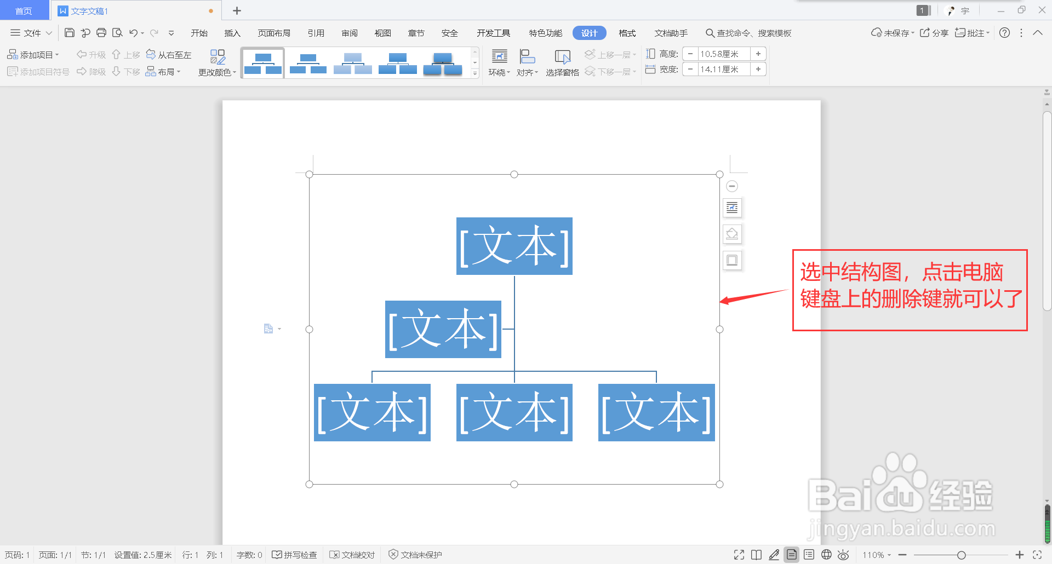
Task: Toggle eye protection mode in status bar
Action: (x=843, y=555)
